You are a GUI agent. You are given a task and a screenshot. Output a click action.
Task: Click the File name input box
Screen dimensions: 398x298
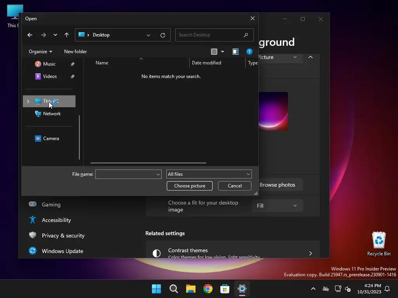click(x=126, y=174)
